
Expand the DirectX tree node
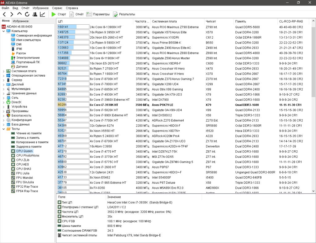[x=3, y=102]
